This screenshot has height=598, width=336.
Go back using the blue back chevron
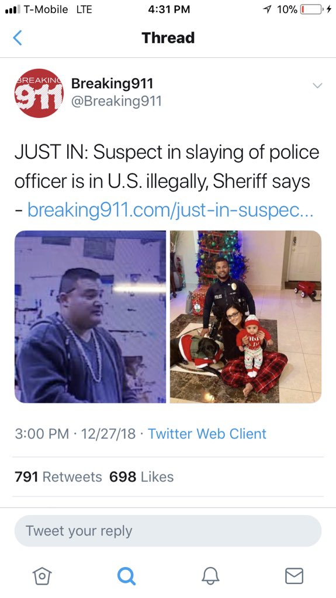(18, 38)
